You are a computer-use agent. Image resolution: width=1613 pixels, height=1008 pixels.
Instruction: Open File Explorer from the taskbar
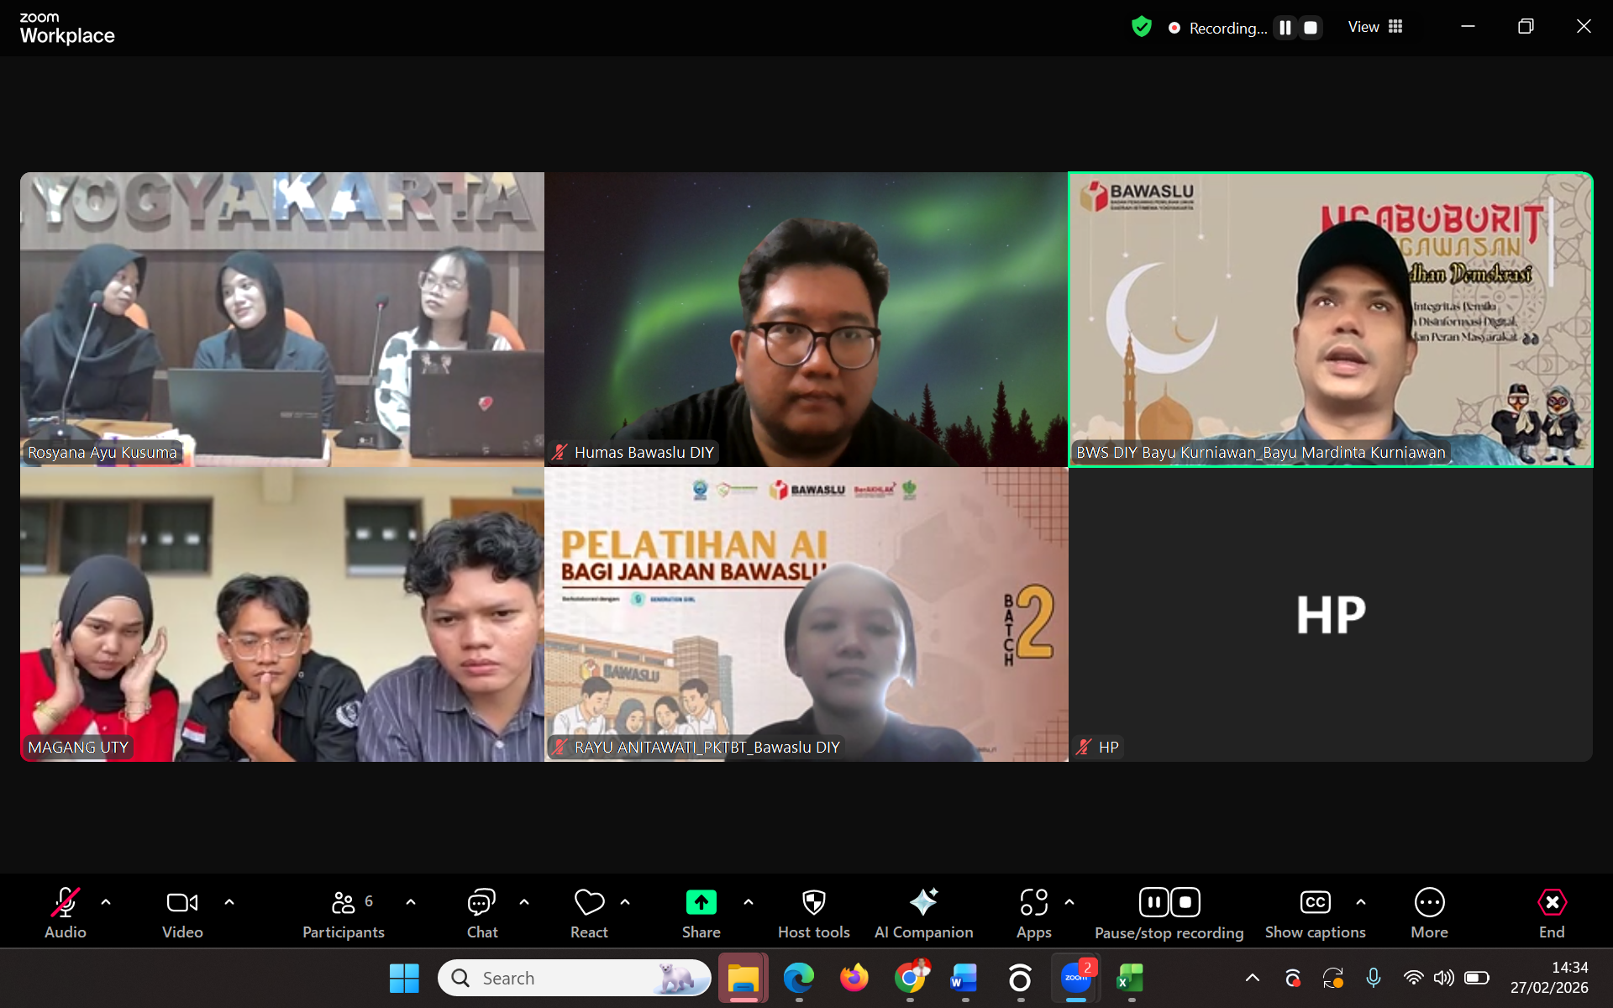click(743, 978)
